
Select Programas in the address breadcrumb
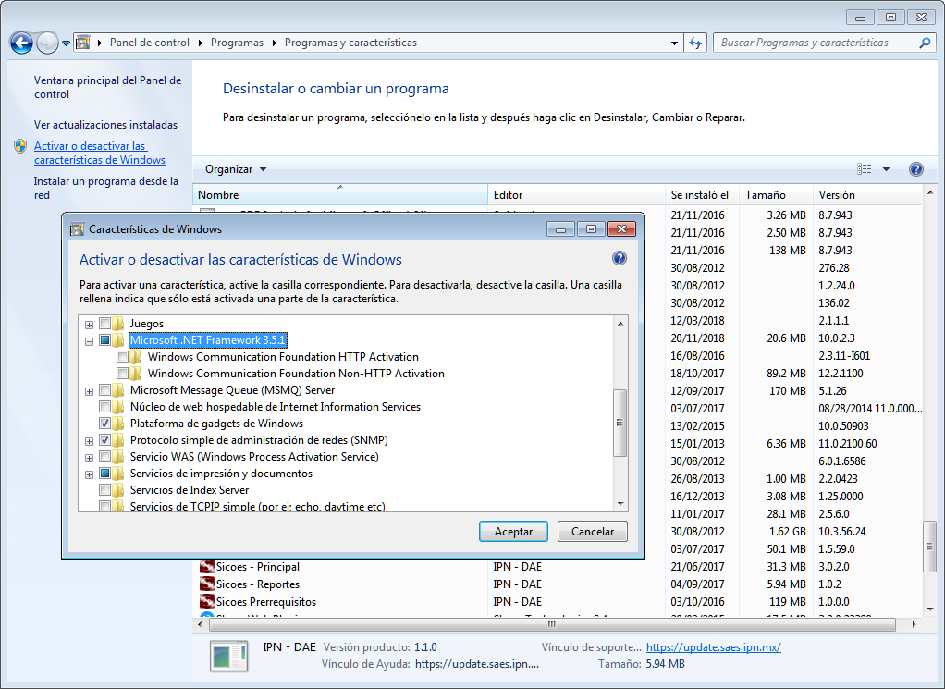click(x=237, y=43)
